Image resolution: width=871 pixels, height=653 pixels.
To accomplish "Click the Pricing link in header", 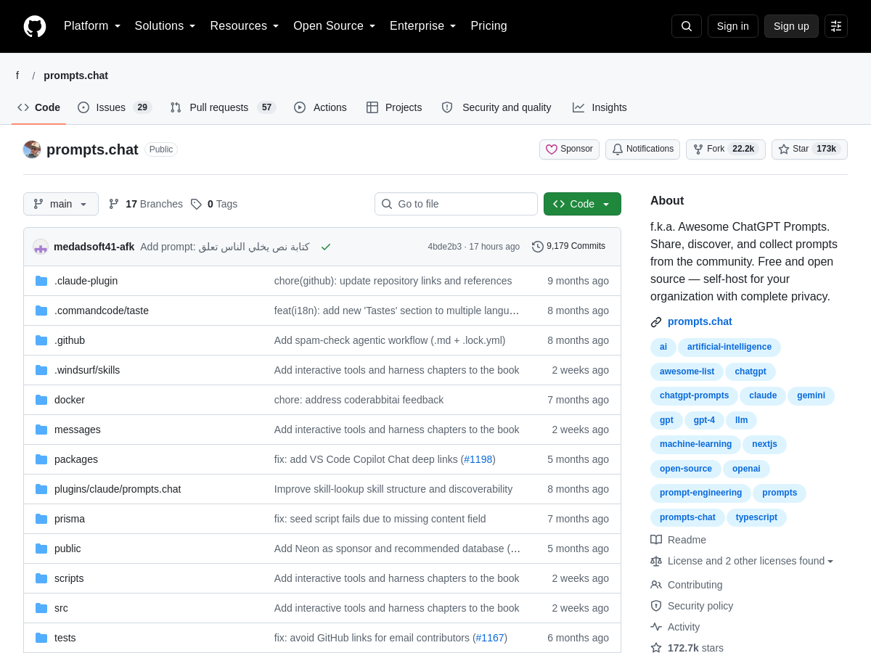I will point(489,26).
